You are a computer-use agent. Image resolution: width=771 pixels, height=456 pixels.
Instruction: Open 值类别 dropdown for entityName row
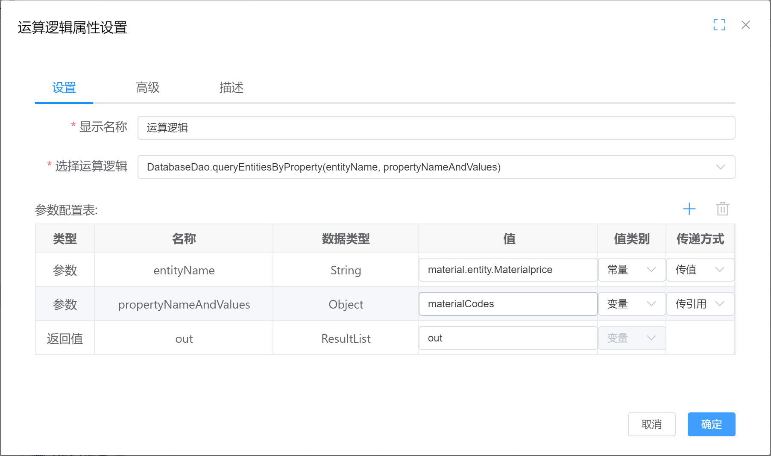tap(631, 270)
